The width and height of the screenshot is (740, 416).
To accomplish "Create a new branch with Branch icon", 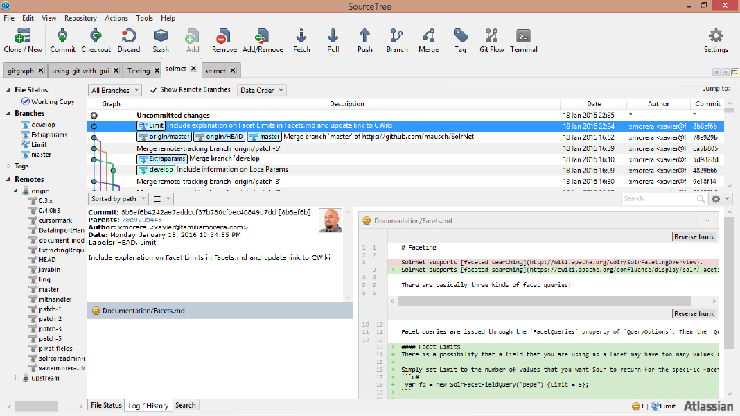I will (x=397, y=41).
